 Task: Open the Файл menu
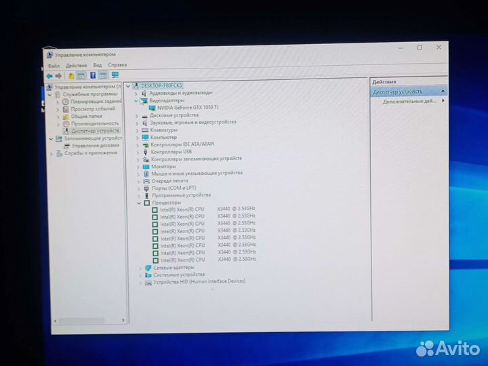pyautogui.click(x=54, y=66)
